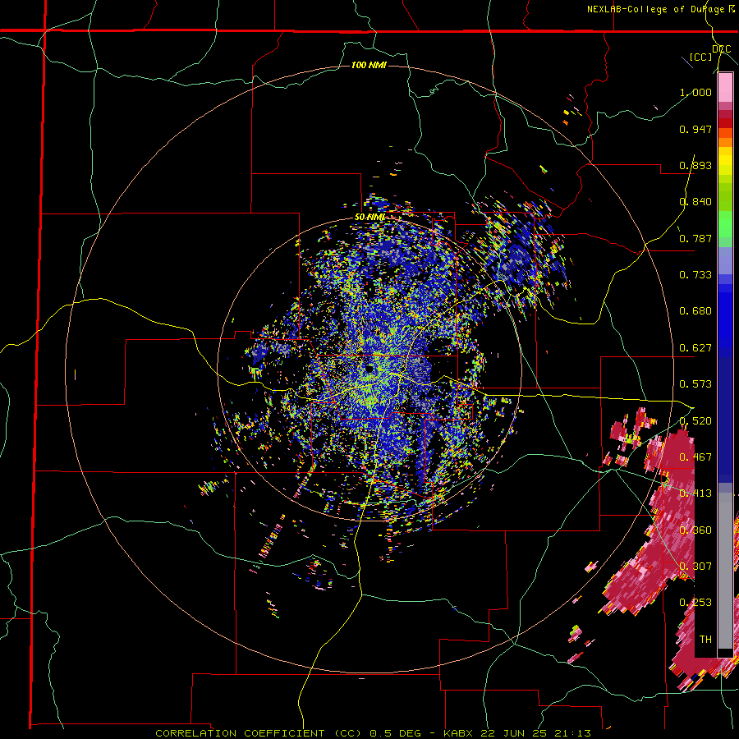Click the 0.413 scale value
This screenshot has width=739, height=739.
coord(695,493)
